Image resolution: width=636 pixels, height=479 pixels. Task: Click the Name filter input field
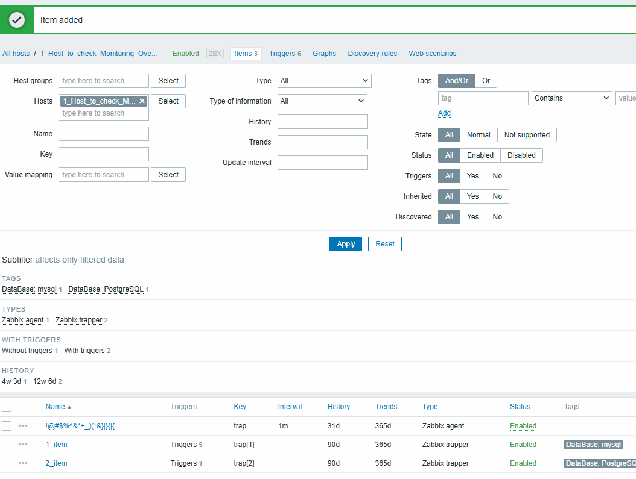tap(104, 134)
